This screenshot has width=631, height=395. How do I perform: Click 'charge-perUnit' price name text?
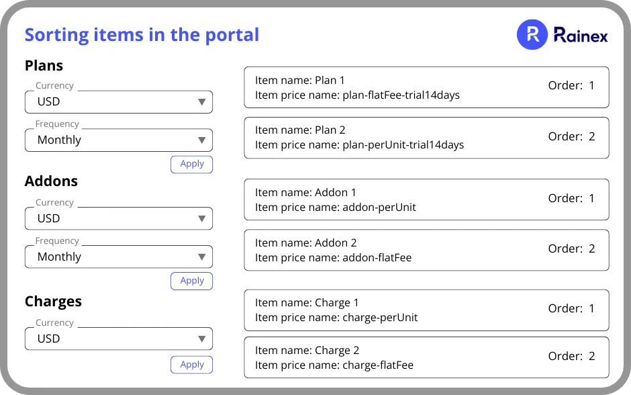[380, 317]
